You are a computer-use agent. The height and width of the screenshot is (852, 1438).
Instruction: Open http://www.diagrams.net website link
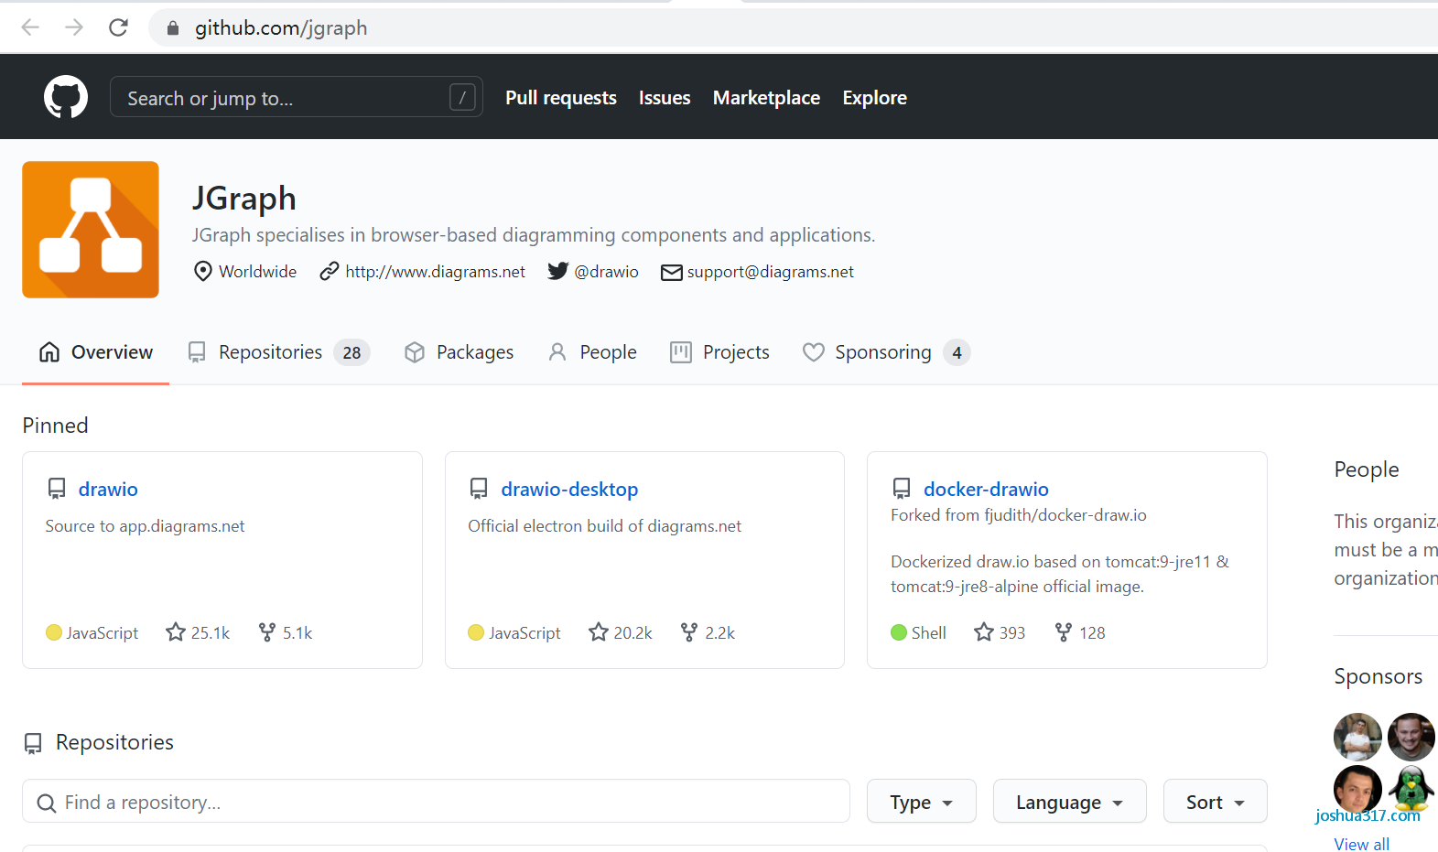435,272
